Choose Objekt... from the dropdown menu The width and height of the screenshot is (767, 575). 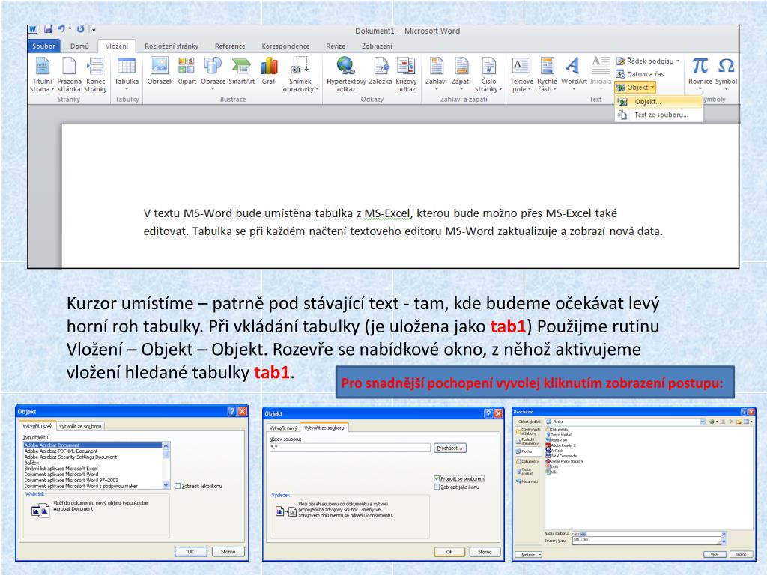659,102
